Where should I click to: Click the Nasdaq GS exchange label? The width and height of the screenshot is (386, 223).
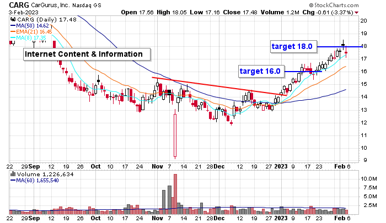[87, 5]
